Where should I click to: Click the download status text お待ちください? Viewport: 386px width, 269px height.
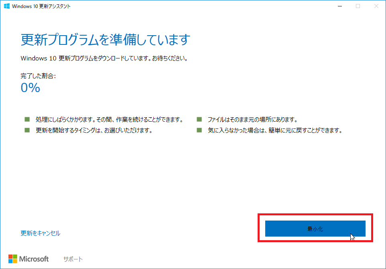pyautogui.click(x=170, y=58)
